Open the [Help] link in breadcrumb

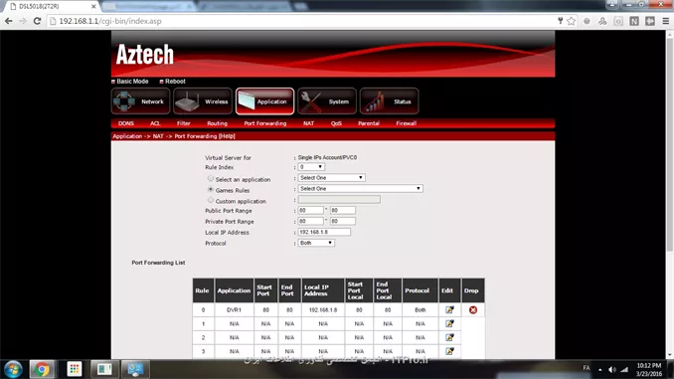pos(227,136)
